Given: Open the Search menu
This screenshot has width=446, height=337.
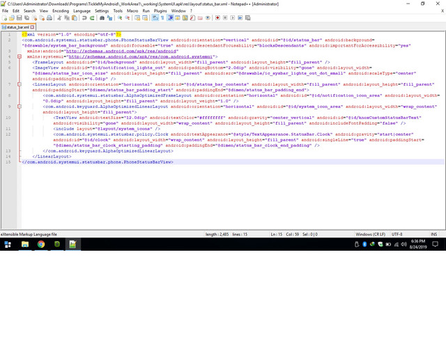Looking at the screenshot, I should point(29,11).
